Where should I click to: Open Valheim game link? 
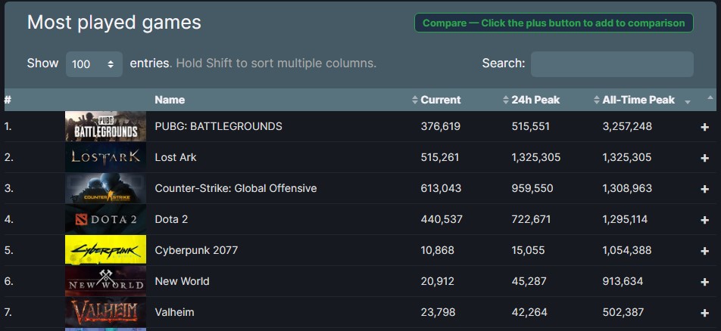(x=175, y=312)
